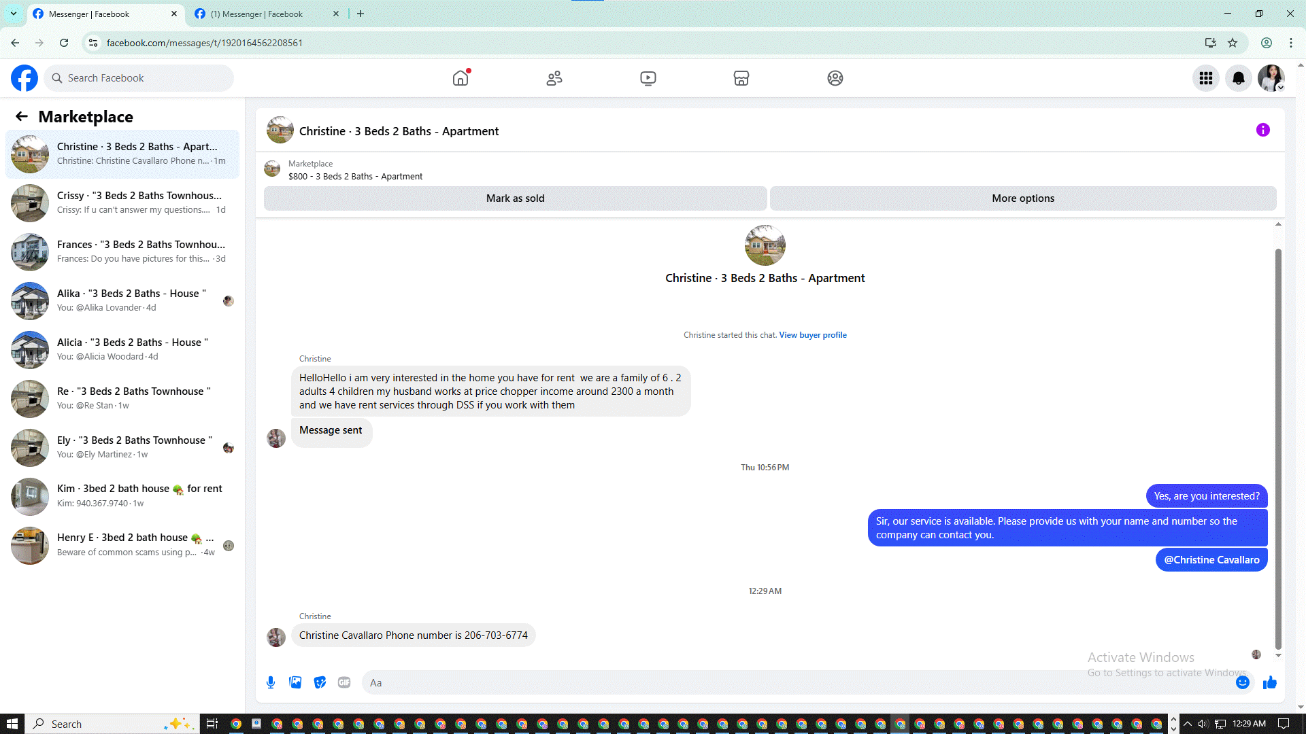The width and height of the screenshot is (1306, 734).
Task: Bookmark this page with the star icon
Action: click(1233, 43)
